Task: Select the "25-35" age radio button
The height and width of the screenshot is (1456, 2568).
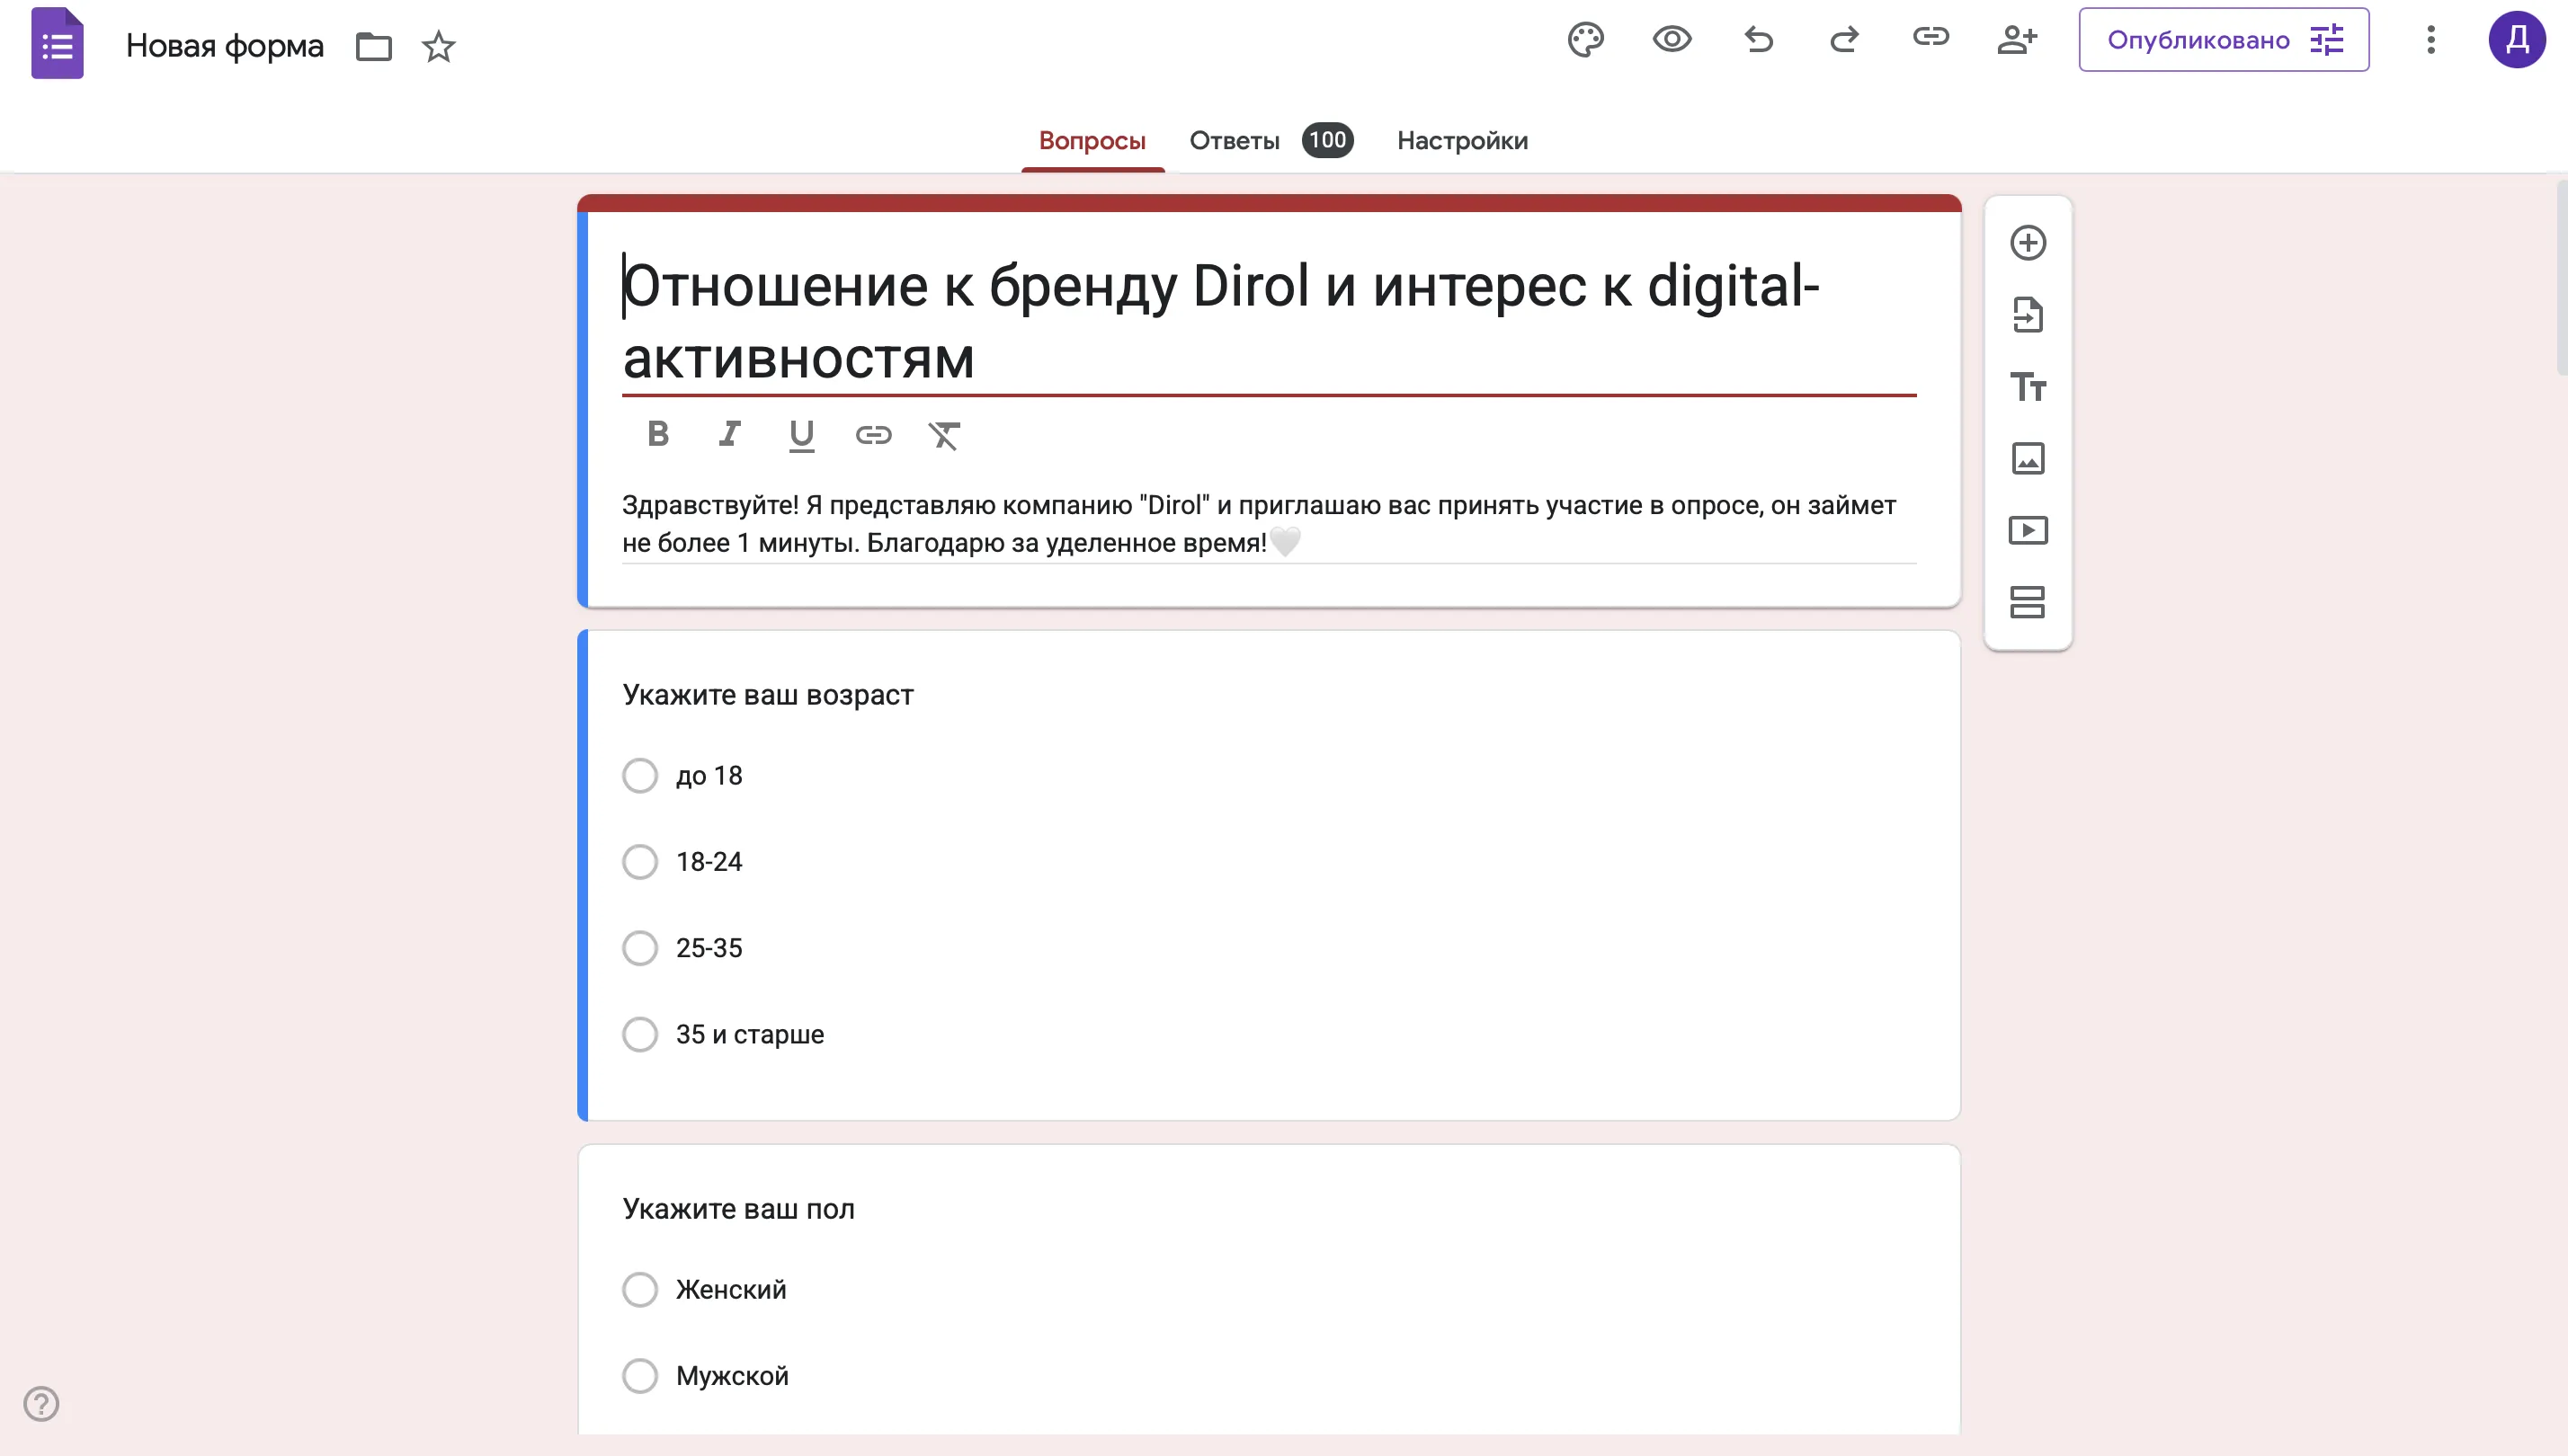Action: tap(640, 948)
